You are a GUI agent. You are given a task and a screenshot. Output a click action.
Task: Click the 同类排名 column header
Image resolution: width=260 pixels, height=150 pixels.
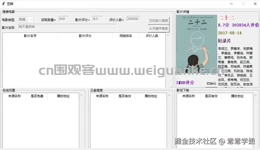click(126, 36)
